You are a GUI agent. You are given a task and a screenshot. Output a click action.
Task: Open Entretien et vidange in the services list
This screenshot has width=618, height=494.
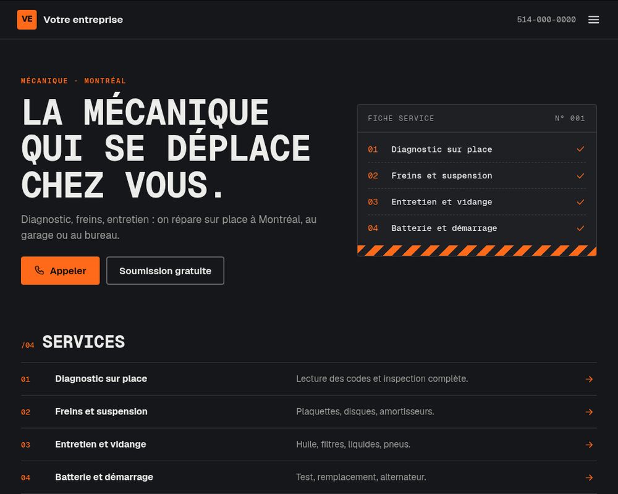coord(309,445)
